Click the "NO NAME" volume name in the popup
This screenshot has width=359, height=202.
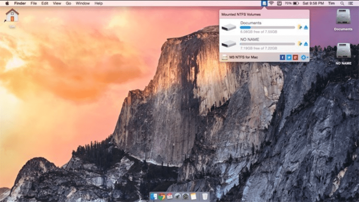click(x=250, y=39)
